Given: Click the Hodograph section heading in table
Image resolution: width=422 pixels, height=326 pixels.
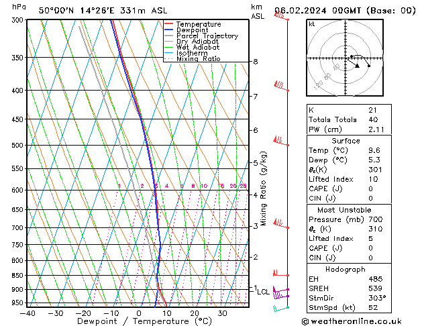Looking at the screenshot, I should tap(346, 269).
